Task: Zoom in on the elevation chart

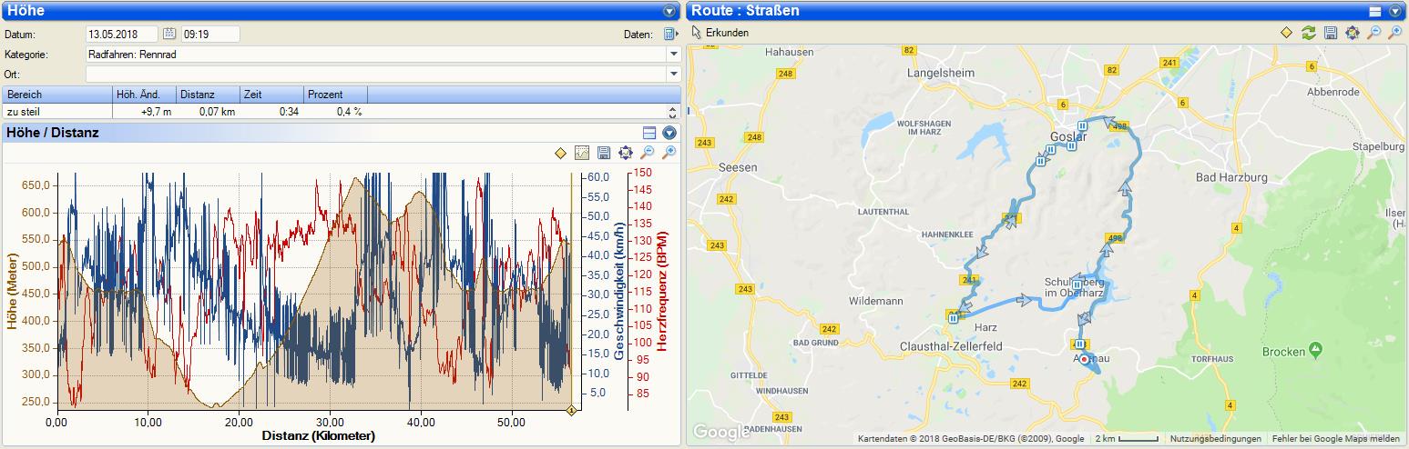Action: 669,153
